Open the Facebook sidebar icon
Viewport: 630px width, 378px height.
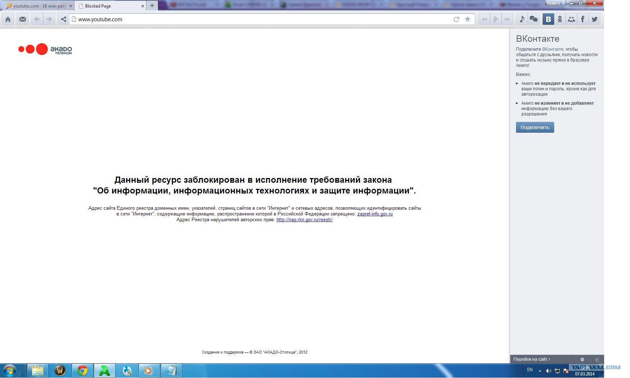coord(583,19)
